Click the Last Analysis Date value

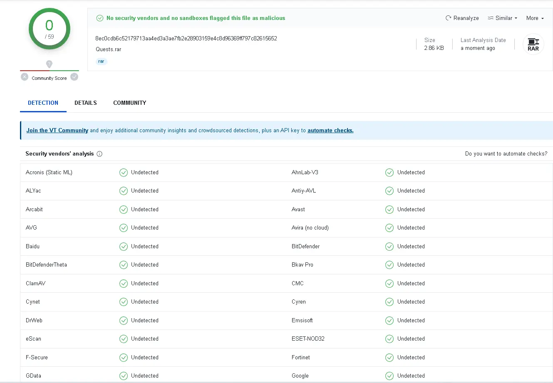click(478, 48)
